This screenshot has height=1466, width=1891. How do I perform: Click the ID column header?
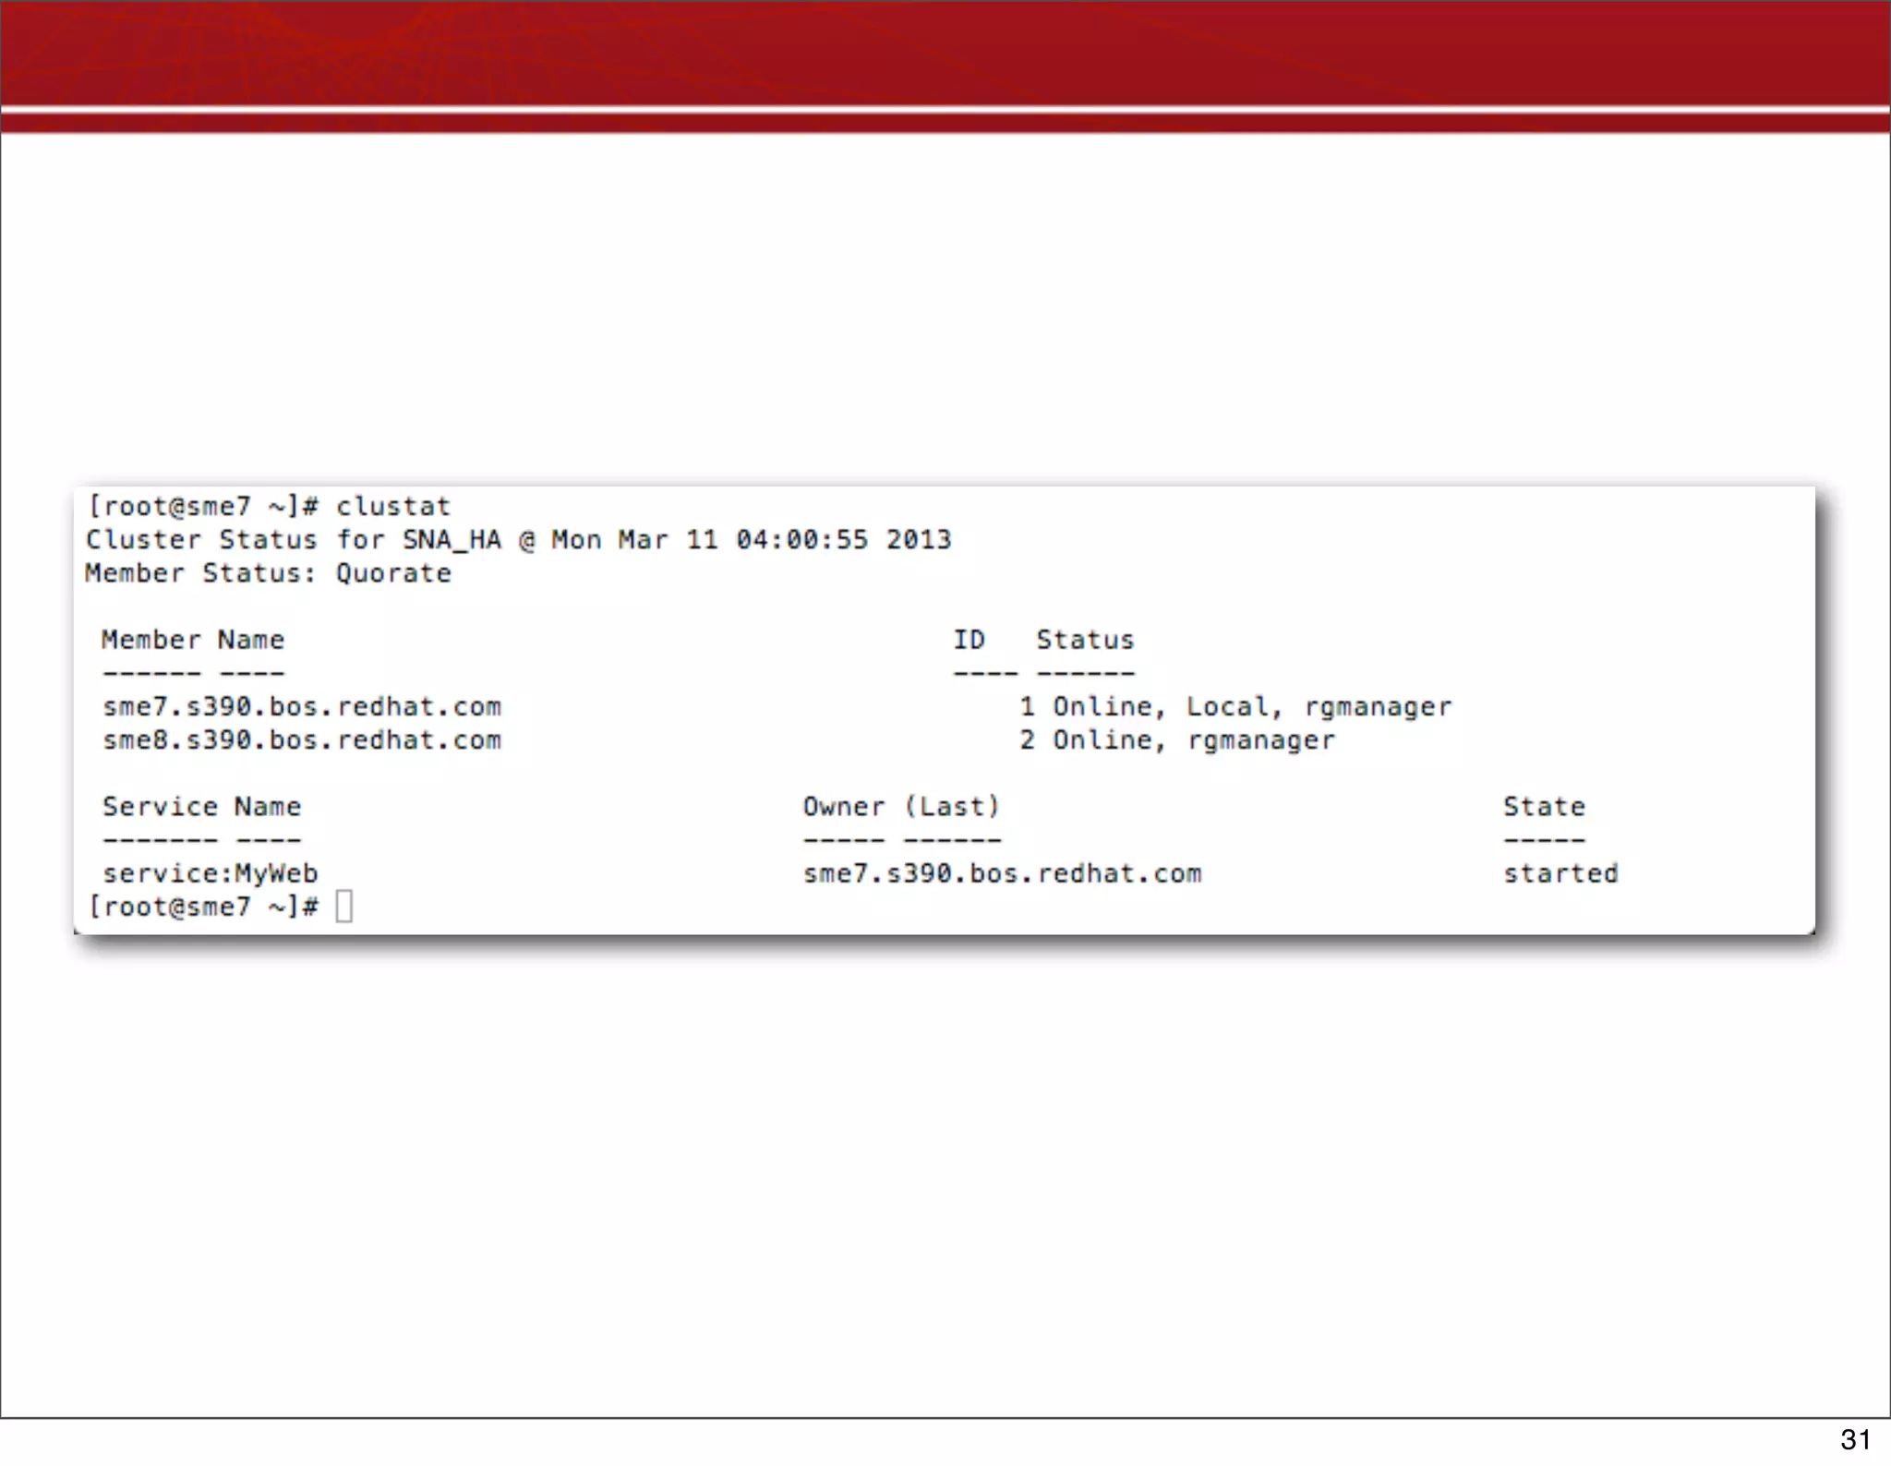969,640
